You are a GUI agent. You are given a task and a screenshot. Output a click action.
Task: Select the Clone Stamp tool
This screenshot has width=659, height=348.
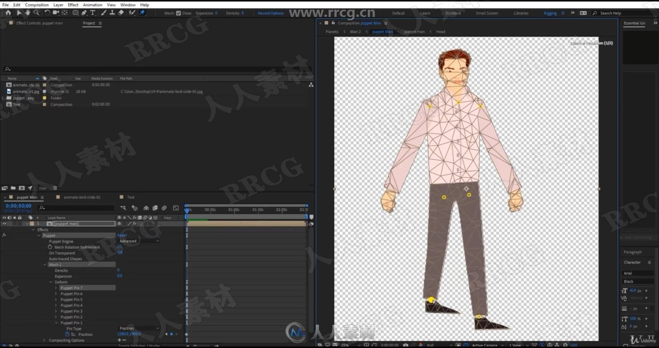click(x=112, y=13)
